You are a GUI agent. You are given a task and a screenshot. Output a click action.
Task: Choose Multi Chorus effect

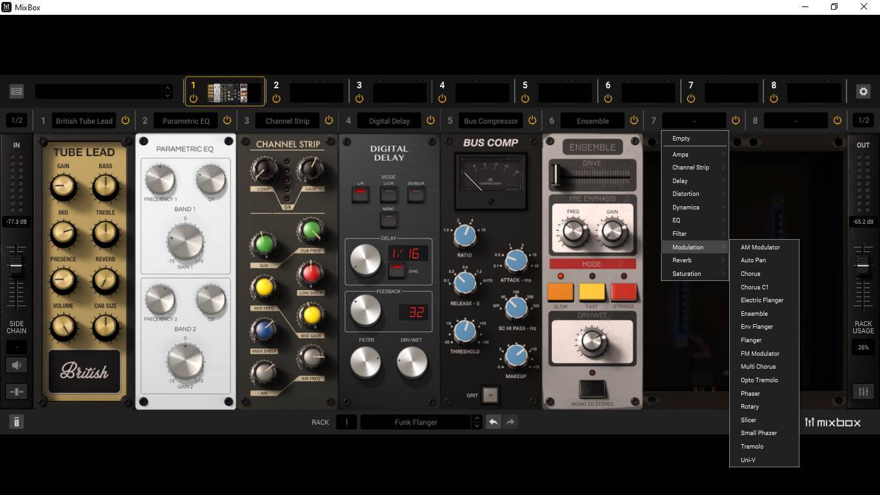point(764,367)
